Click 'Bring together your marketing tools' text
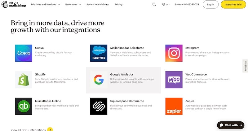 [x=57, y=107]
